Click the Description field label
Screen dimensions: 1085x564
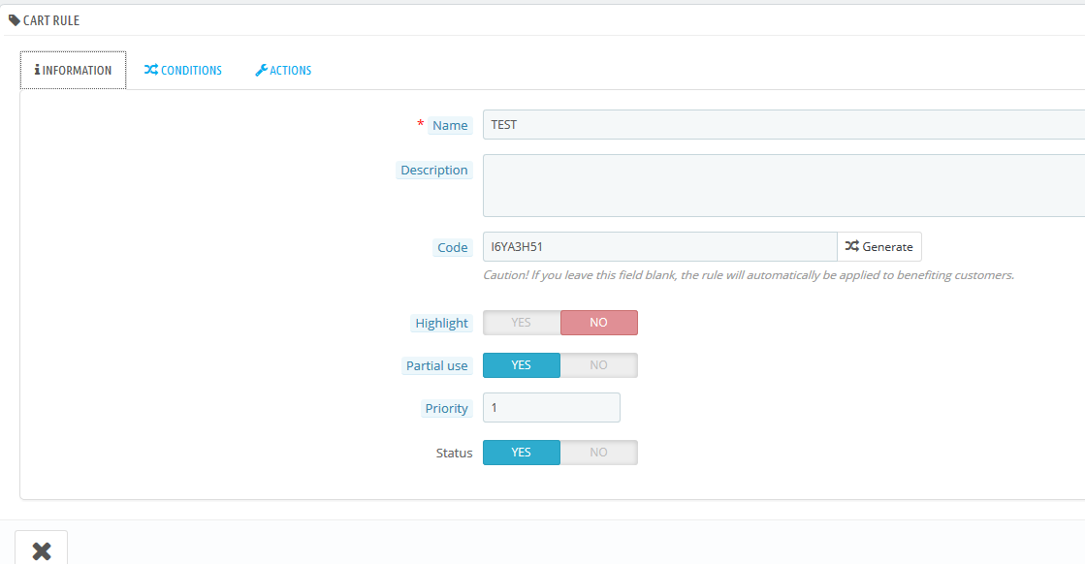point(433,170)
